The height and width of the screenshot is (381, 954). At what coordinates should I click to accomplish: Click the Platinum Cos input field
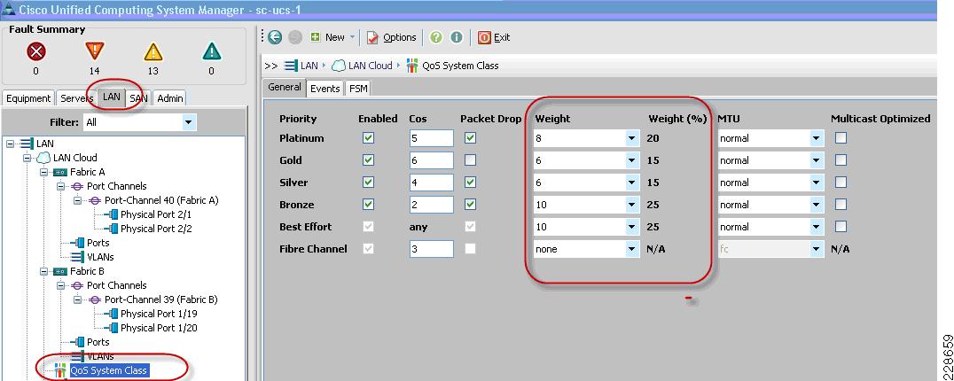pyautogui.click(x=432, y=138)
